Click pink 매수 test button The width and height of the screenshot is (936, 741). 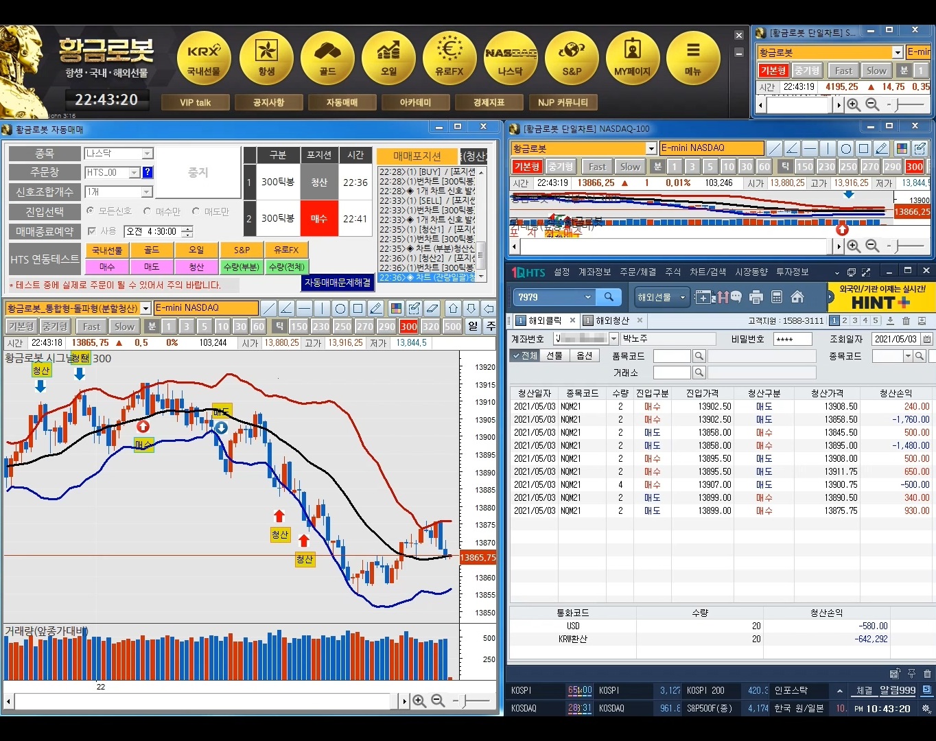pyautogui.click(x=107, y=267)
